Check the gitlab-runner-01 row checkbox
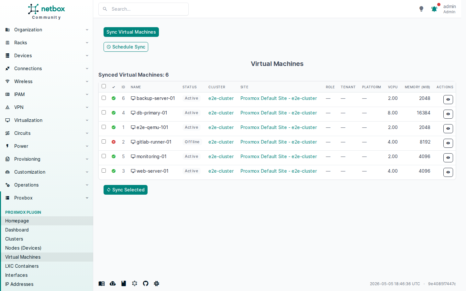 point(104,142)
